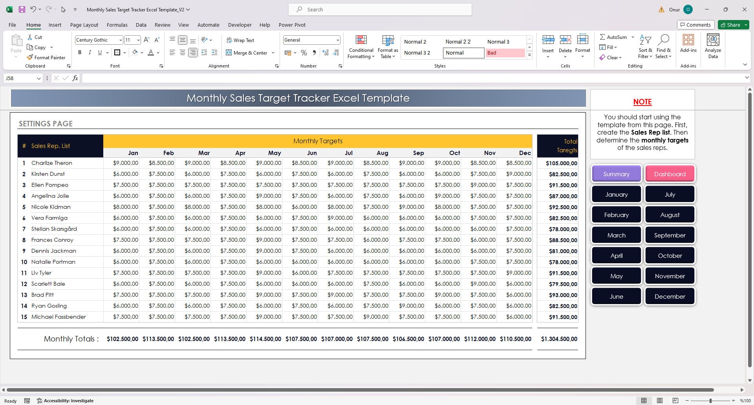Open Conditional Formatting options
Viewport: 754px width, 405px height.
coord(361,46)
